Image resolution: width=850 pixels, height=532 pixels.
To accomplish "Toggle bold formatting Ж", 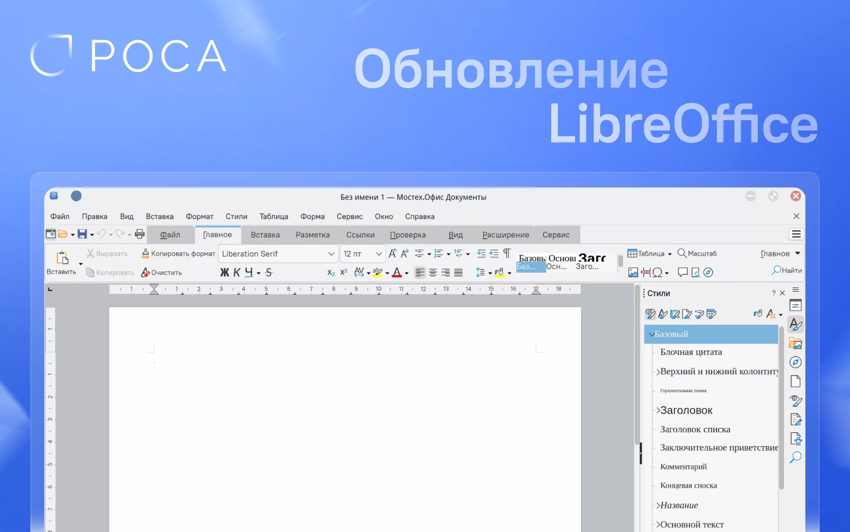I will [x=224, y=273].
